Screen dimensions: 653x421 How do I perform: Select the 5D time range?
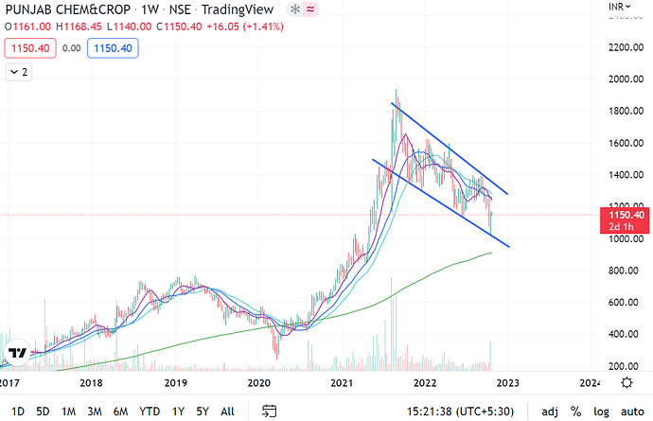43,412
